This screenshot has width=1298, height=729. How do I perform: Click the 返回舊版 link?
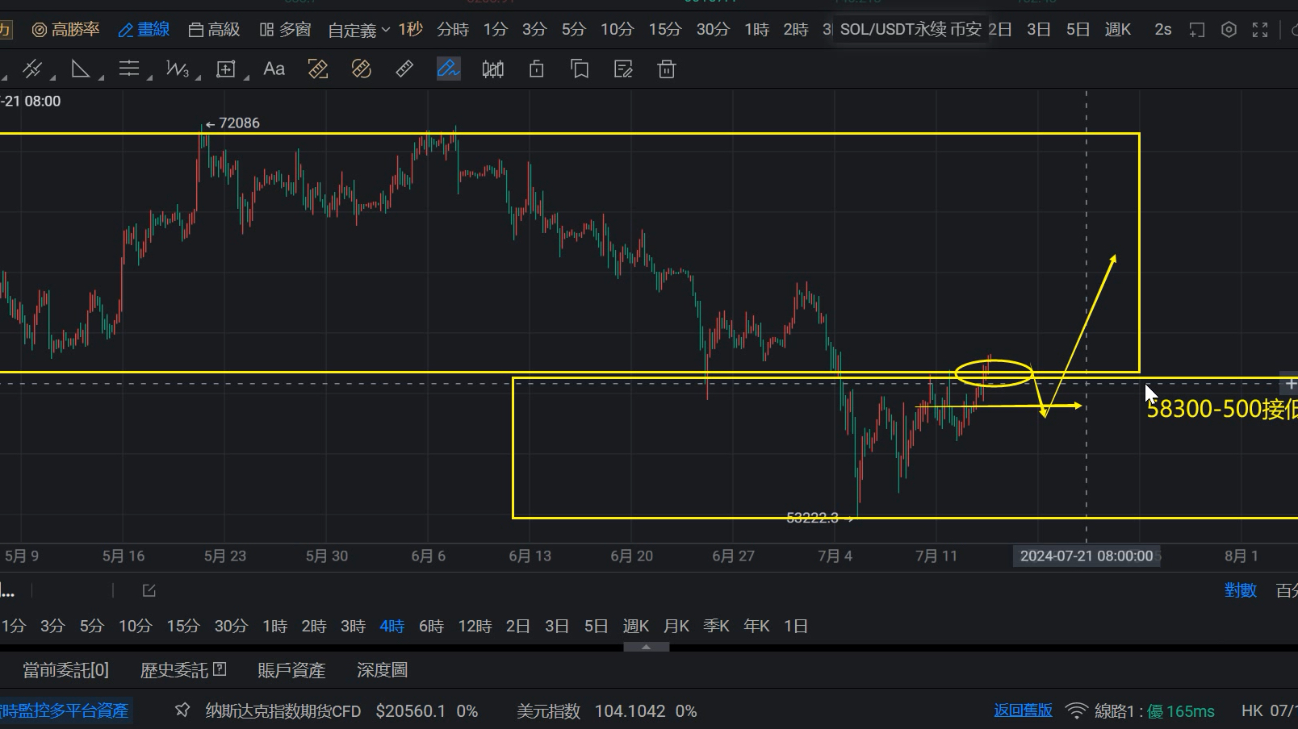point(1023,710)
